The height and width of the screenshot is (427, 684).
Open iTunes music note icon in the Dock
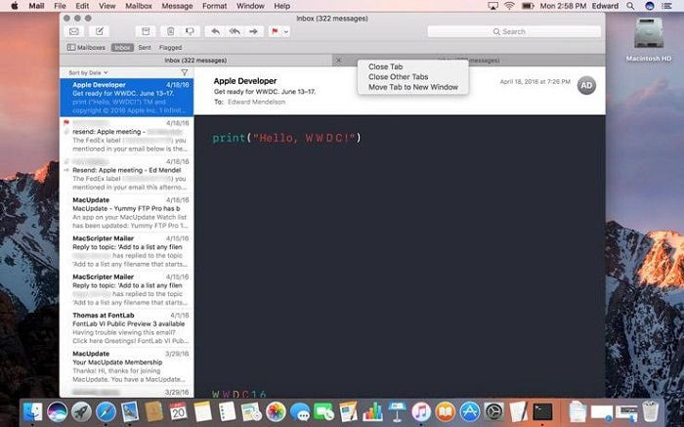[x=421, y=411]
